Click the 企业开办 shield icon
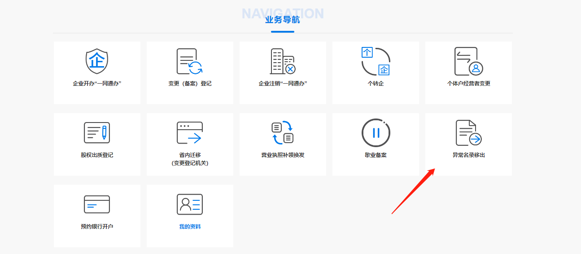 click(97, 61)
